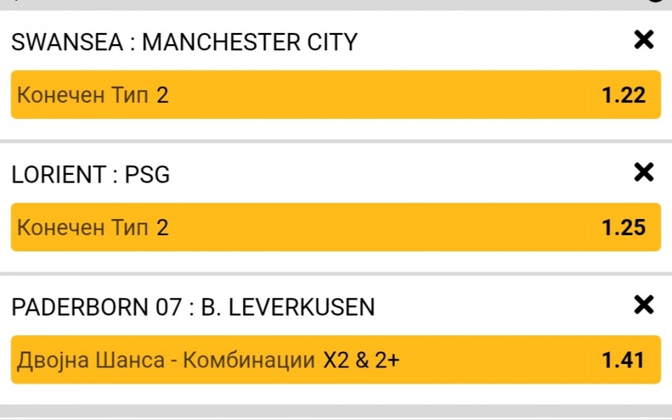Click the 1.41 odds value
This screenshot has width=672, height=420.
click(623, 360)
